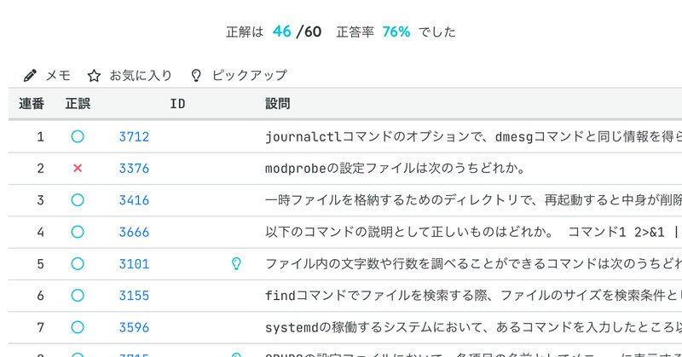Open question ID 3155 link
Screen dimensions: 682x357
click(134, 296)
